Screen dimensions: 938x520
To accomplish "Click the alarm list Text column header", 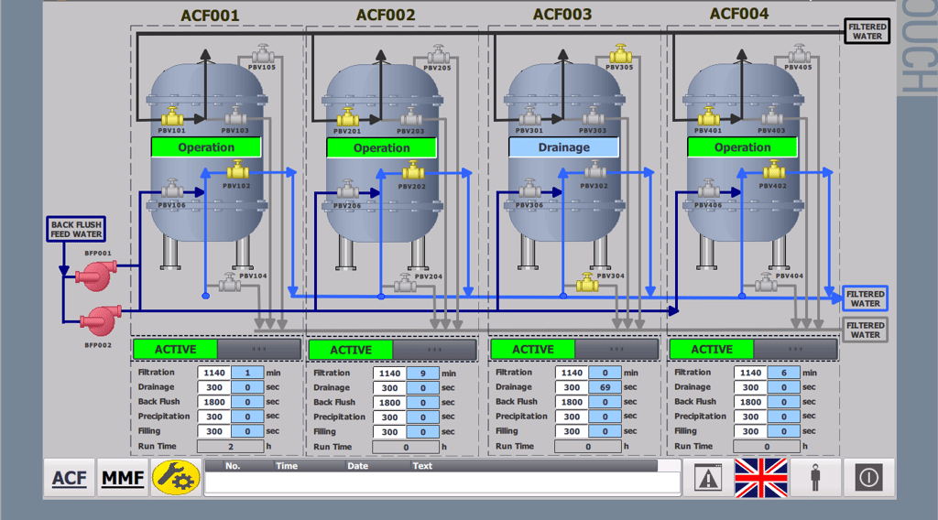I will [x=422, y=466].
